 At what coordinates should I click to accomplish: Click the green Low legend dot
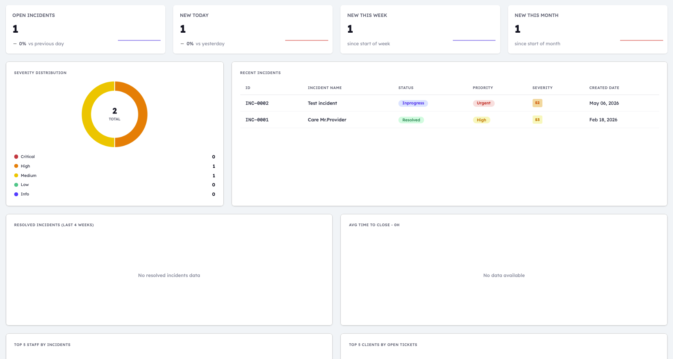pos(16,185)
